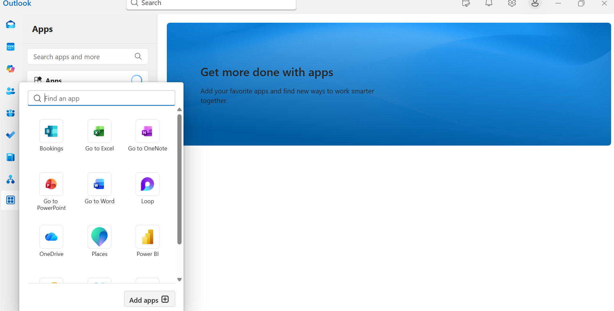Open Settings gear in title bar
The width and height of the screenshot is (614, 311).
512,3
